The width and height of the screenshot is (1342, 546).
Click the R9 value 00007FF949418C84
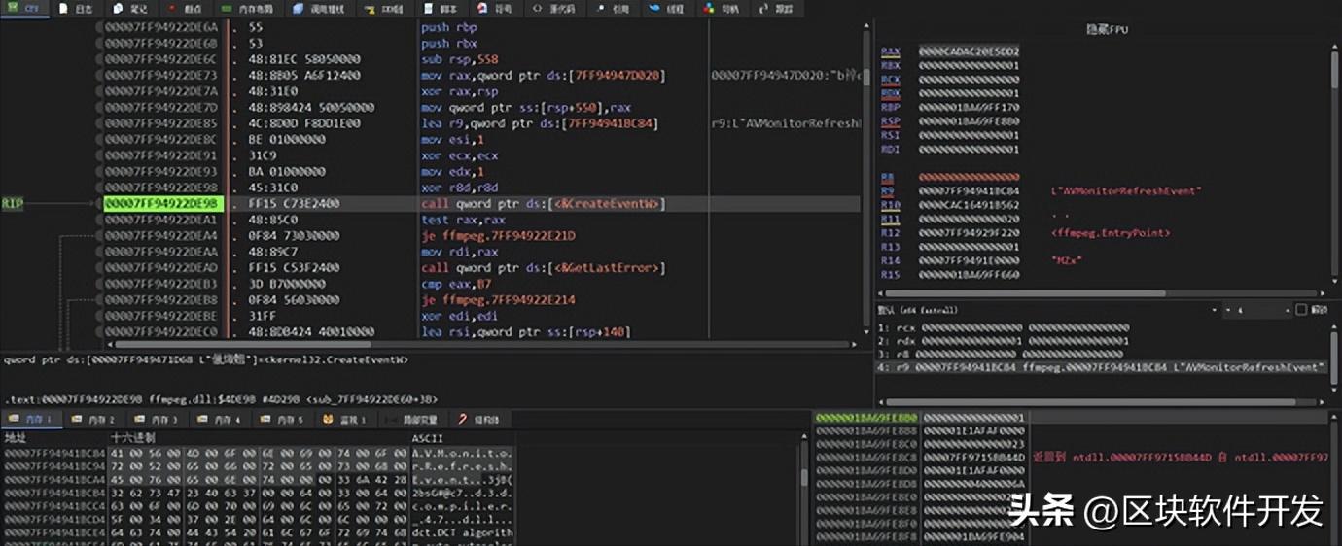click(969, 191)
